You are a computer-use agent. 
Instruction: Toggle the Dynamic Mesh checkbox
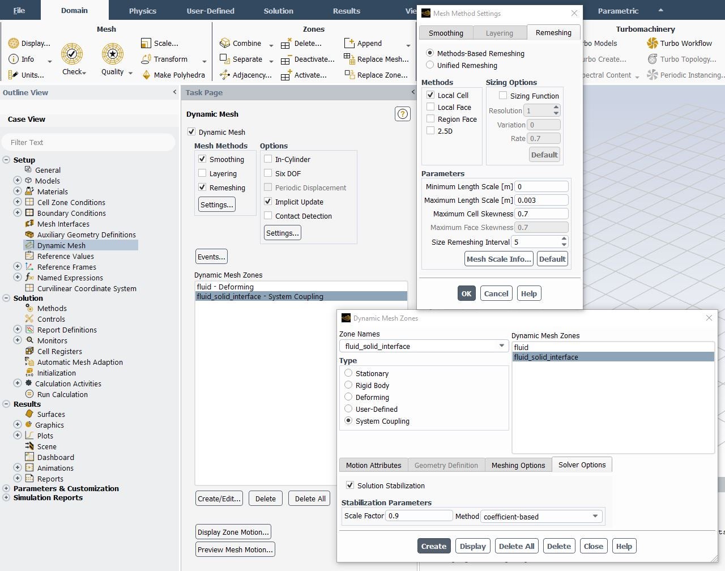click(x=191, y=132)
